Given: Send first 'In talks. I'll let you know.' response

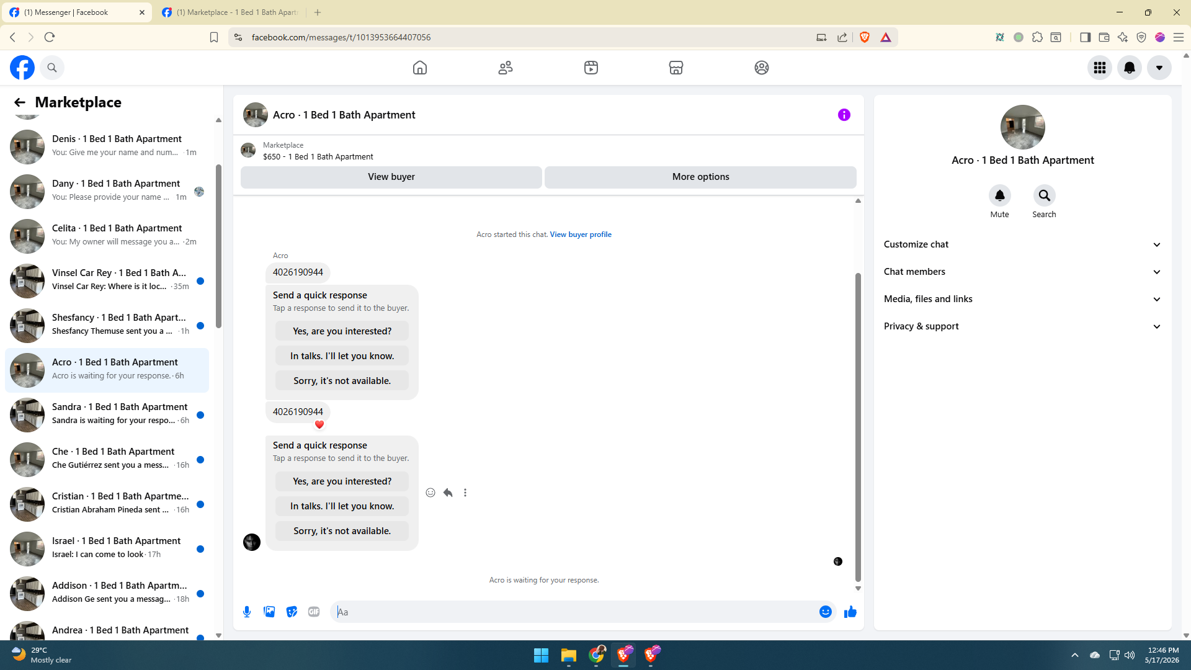Looking at the screenshot, I should coord(342,356).
